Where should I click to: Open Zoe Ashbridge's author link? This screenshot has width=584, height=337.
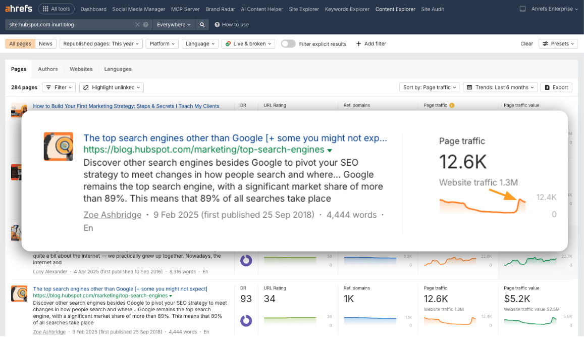[112, 214]
